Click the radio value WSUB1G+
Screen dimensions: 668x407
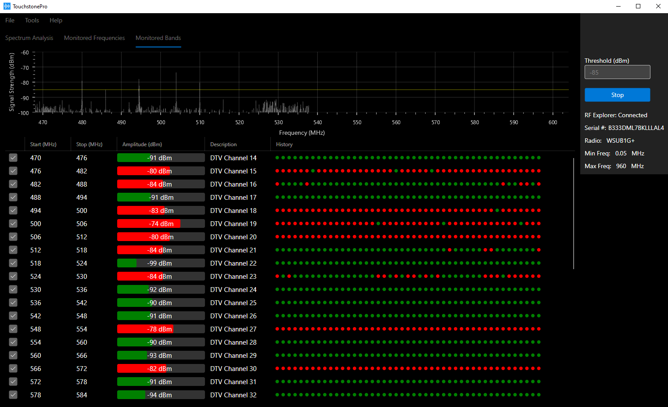pyautogui.click(x=621, y=140)
